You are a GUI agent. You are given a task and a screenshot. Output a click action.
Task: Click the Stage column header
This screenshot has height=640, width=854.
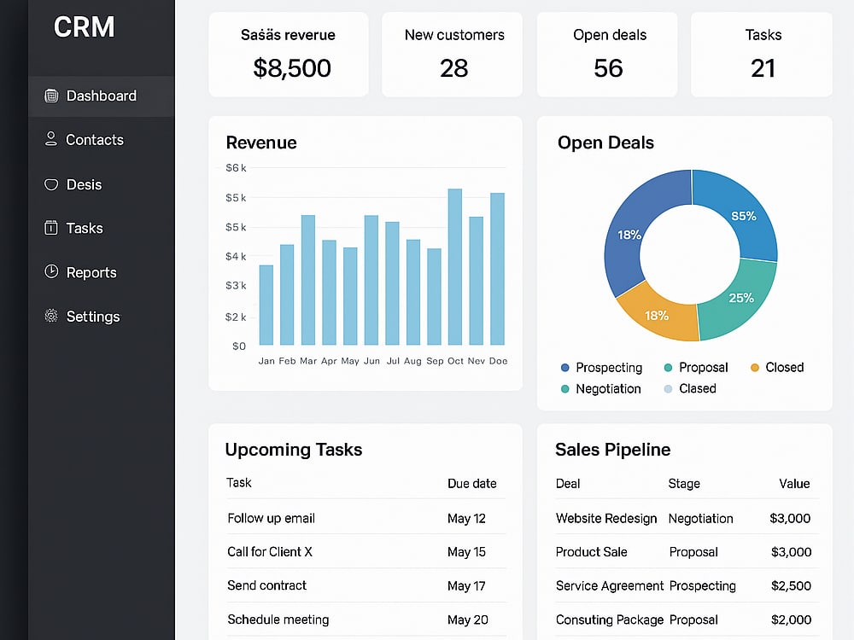click(x=684, y=484)
